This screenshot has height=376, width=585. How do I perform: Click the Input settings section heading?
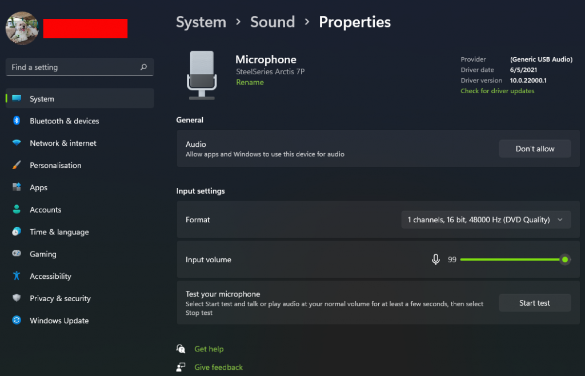201,191
